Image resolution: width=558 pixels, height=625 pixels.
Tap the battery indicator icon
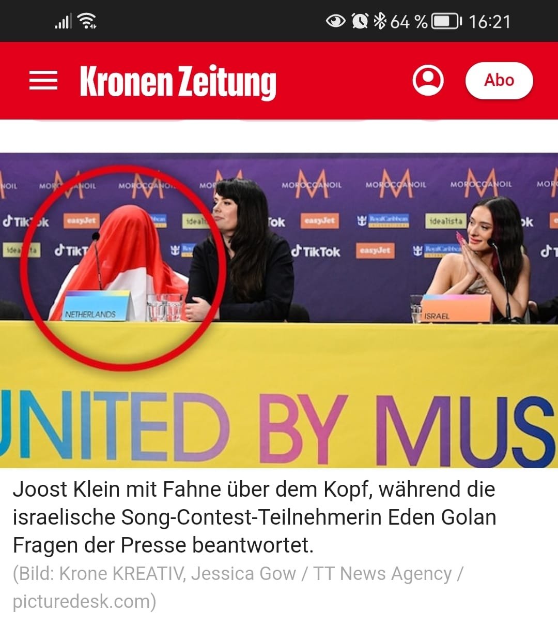pos(447,22)
